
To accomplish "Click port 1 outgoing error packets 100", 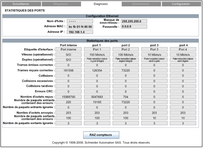I will click(97, 118).
